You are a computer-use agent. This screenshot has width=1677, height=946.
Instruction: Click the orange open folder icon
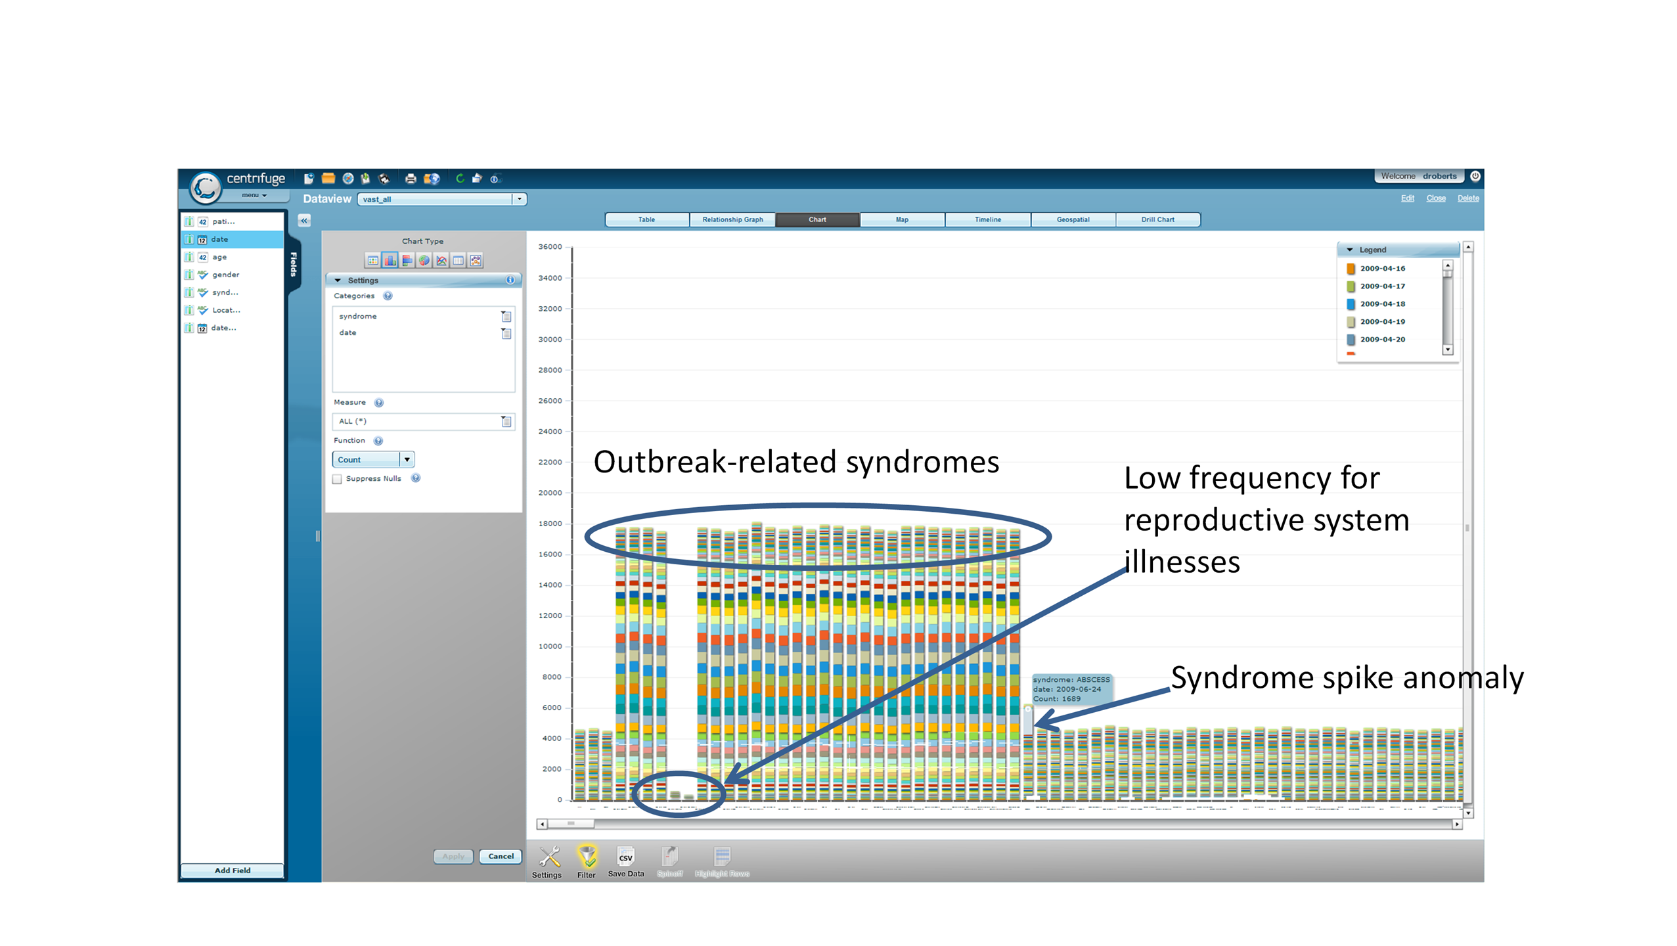(328, 179)
